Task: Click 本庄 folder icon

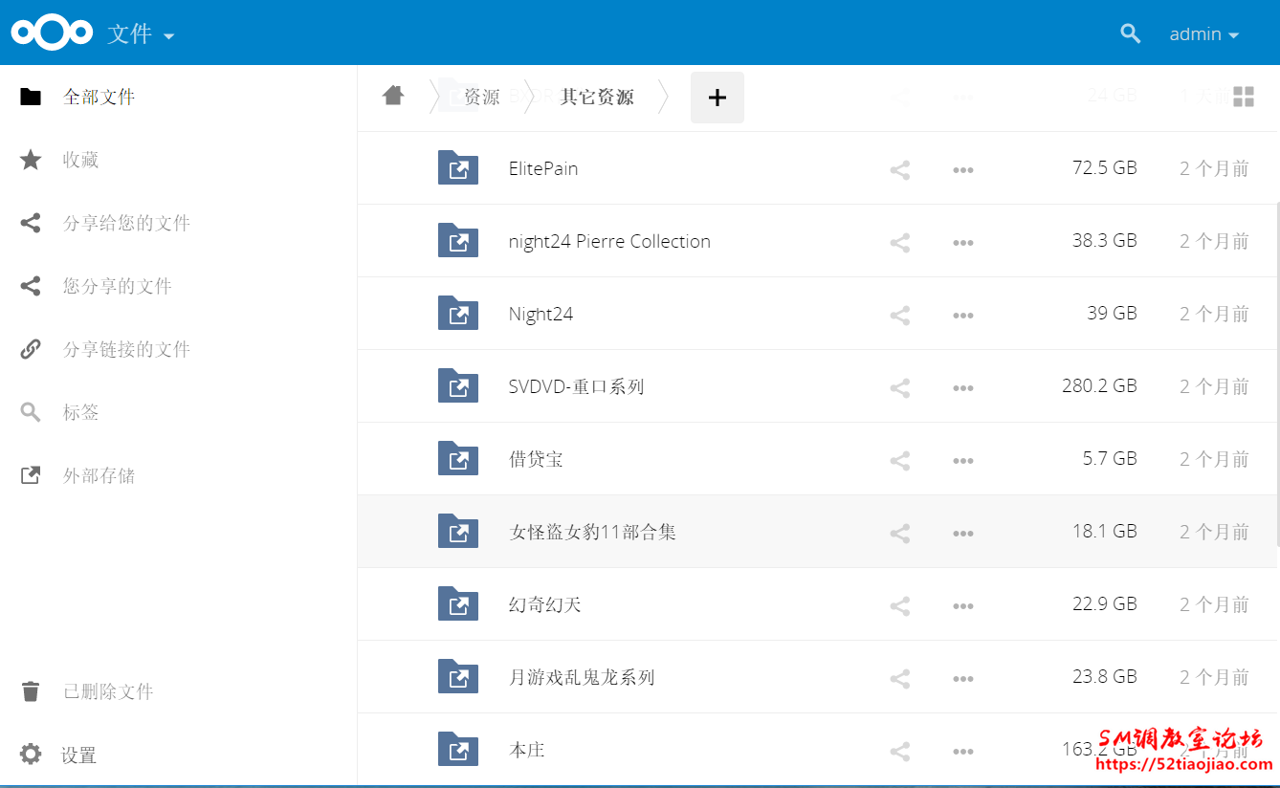Action: [x=458, y=749]
